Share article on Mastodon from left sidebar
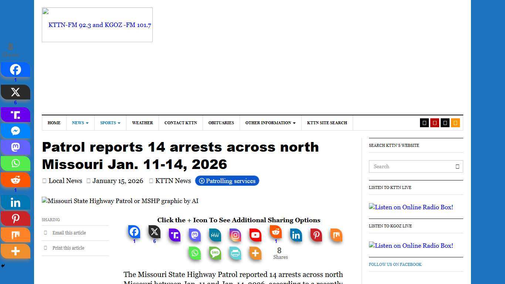Image resolution: width=505 pixels, height=284 pixels. pyautogui.click(x=16, y=147)
